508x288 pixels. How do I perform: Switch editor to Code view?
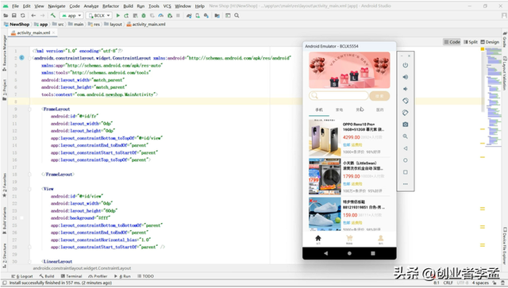click(x=452, y=42)
